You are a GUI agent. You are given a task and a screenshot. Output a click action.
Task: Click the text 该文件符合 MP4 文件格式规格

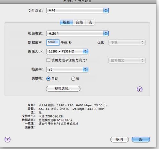tap(59, 124)
